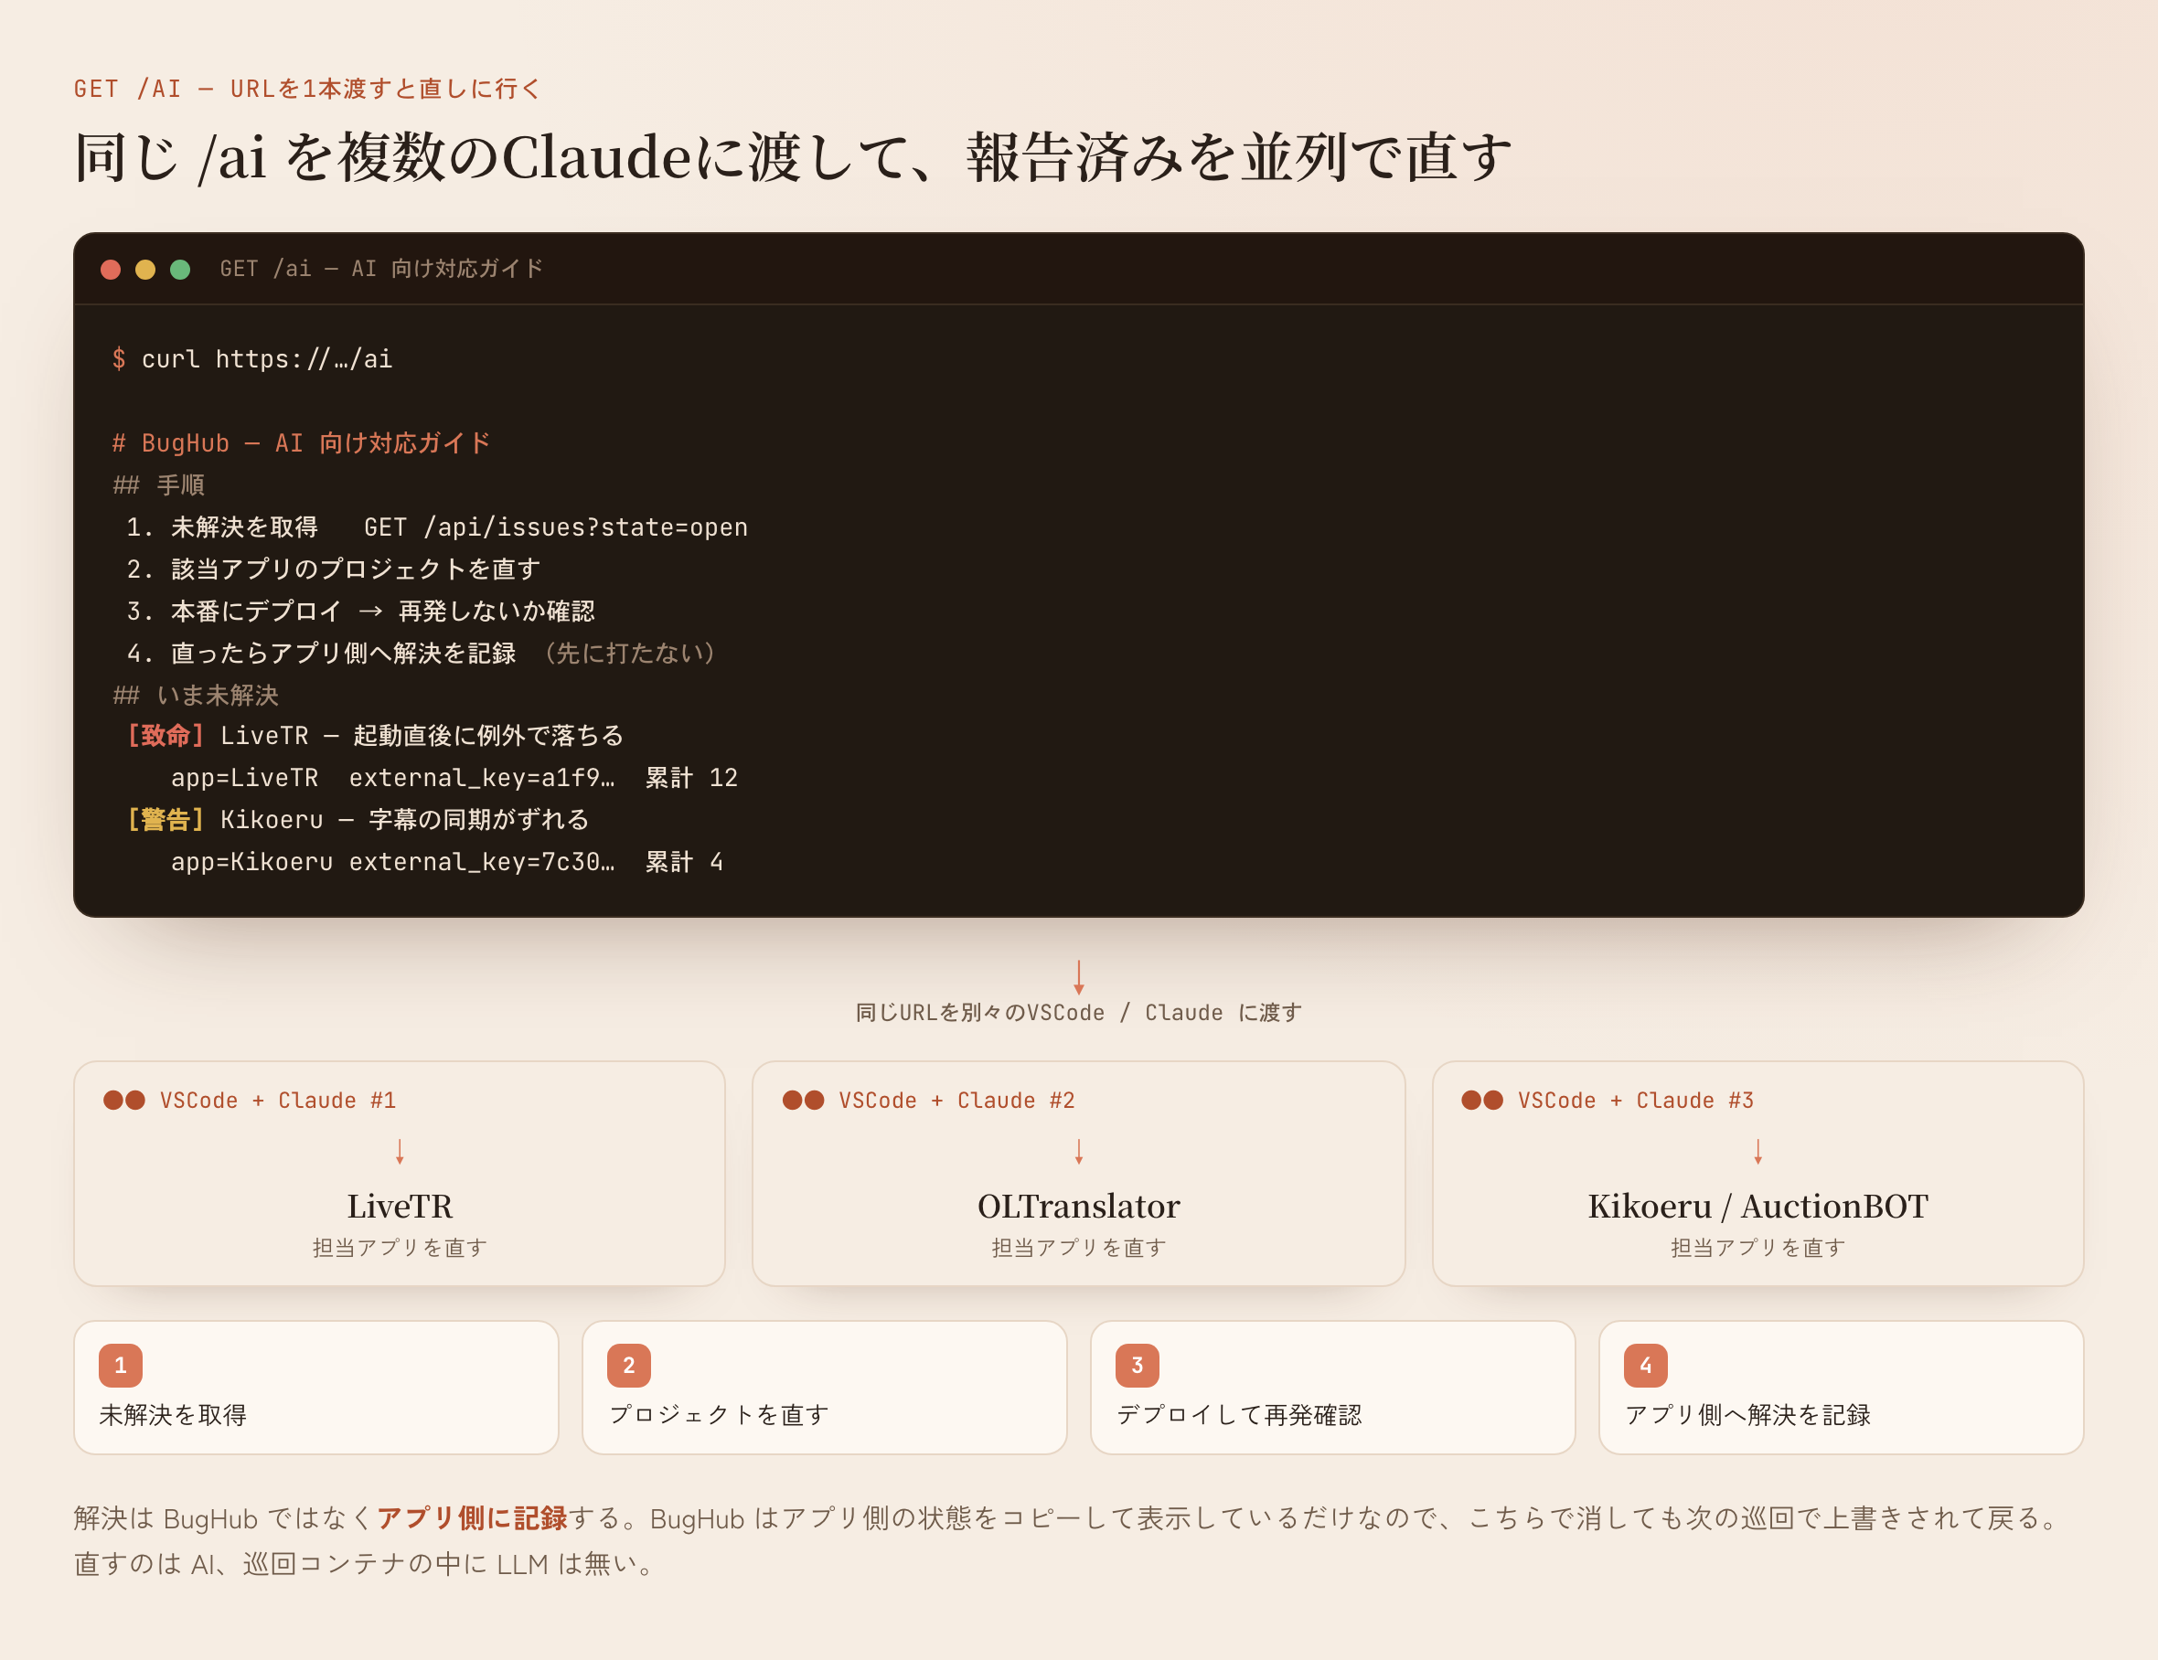Click the '## いま未解決' section line
The height and width of the screenshot is (1660, 2158).
pos(196,696)
